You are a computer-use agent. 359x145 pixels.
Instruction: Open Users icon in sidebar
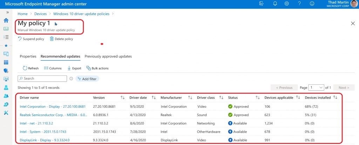[x=6, y=87]
